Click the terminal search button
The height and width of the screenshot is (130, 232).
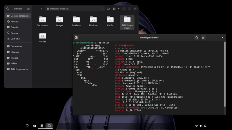(197, 38)
